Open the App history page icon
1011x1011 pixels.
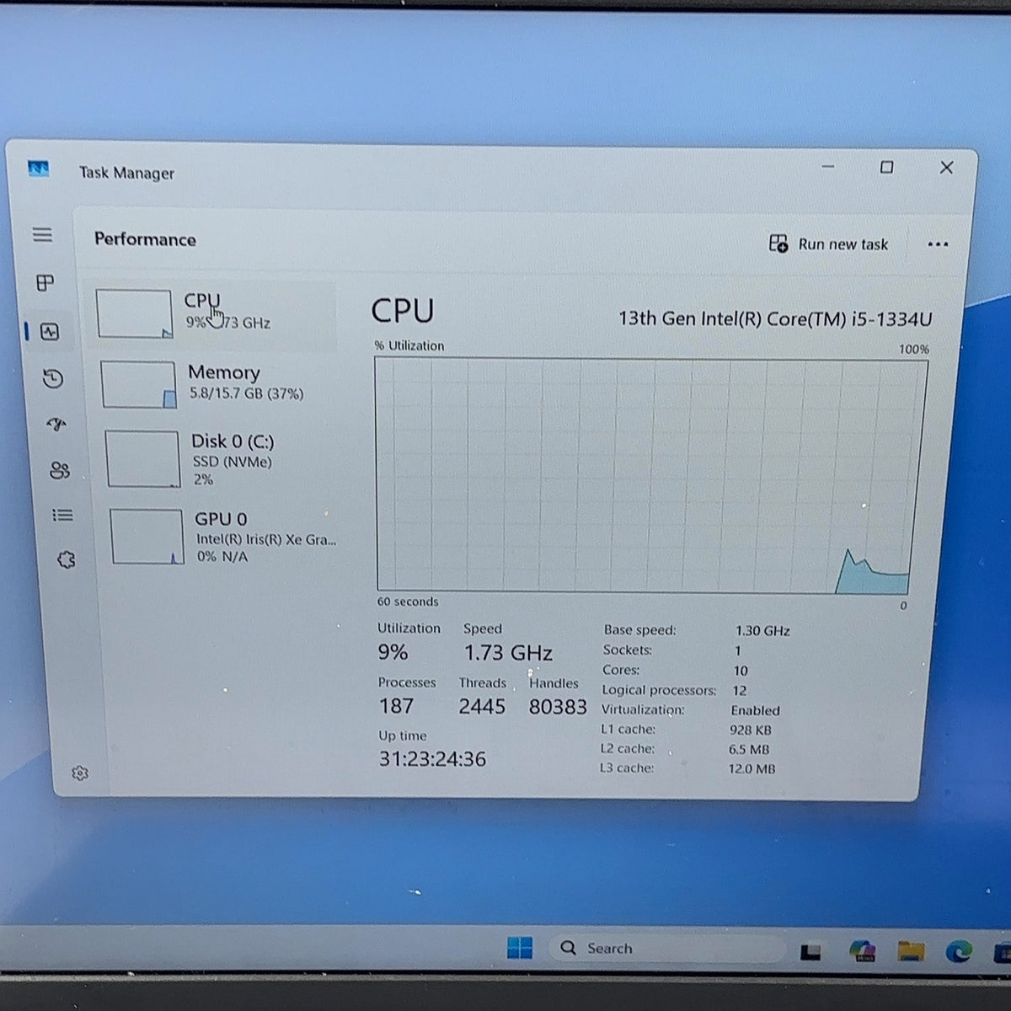tap(53, 379)
